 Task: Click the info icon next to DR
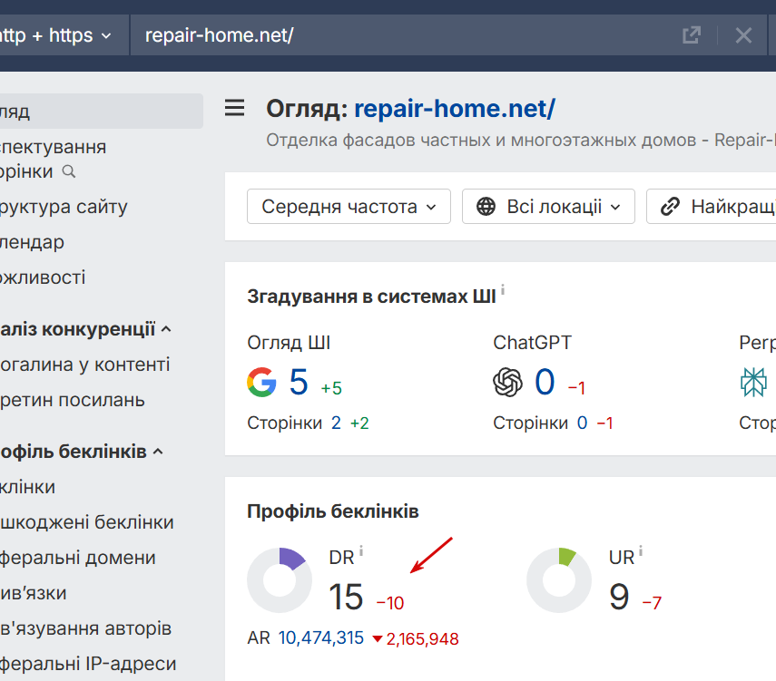click(x=361, y=550)
